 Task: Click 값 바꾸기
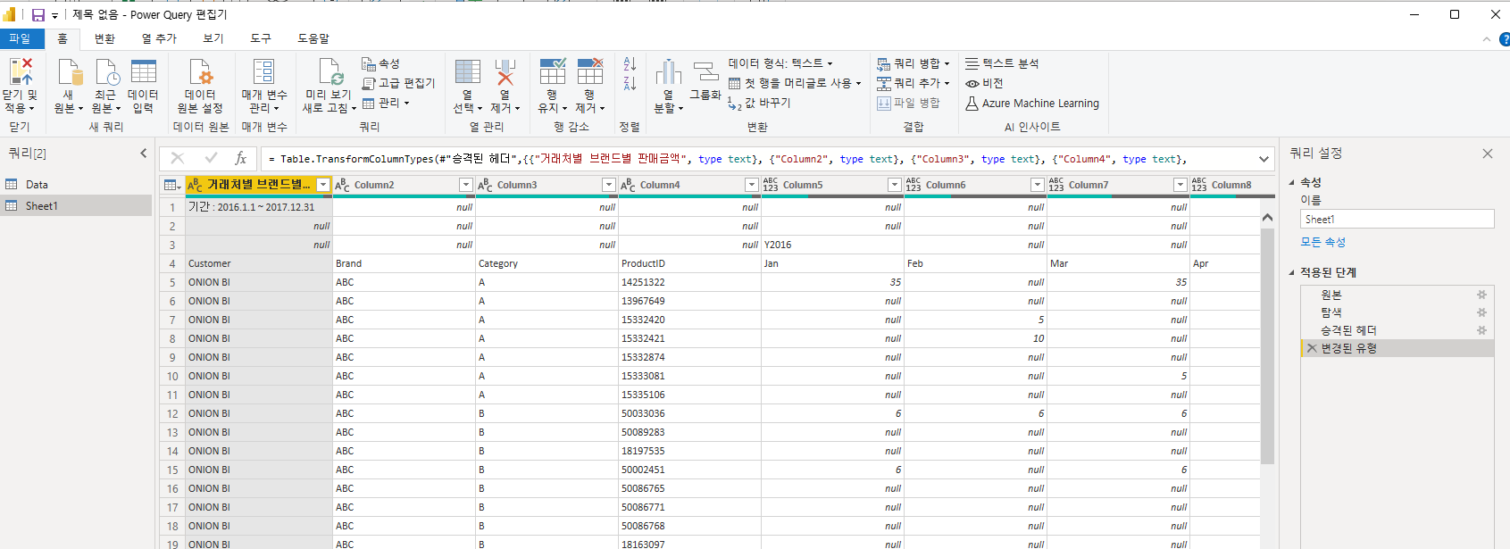pos(759,104)
